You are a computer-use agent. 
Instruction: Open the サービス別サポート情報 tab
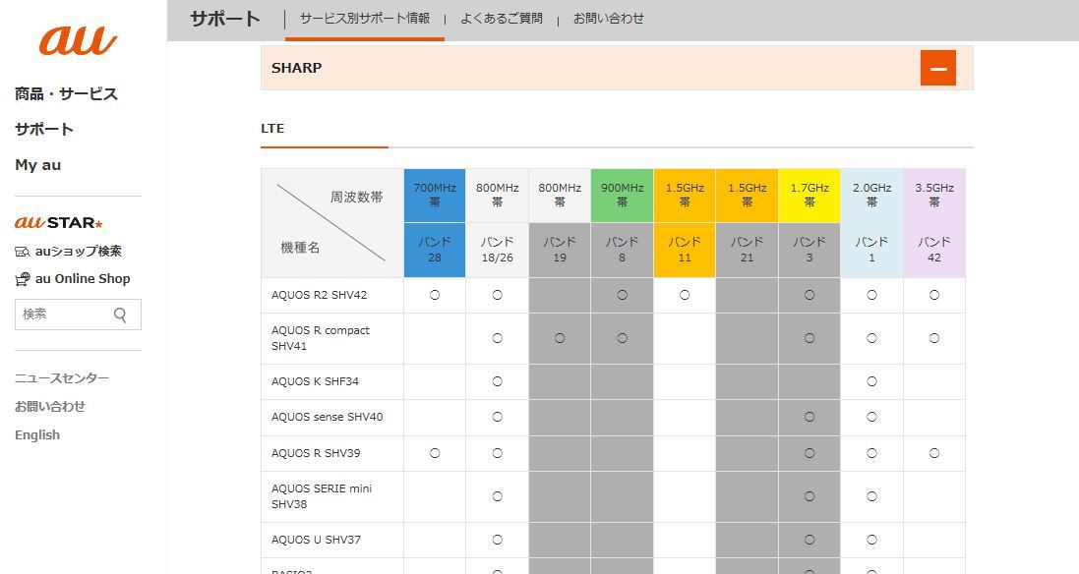(x=363, y=18)
